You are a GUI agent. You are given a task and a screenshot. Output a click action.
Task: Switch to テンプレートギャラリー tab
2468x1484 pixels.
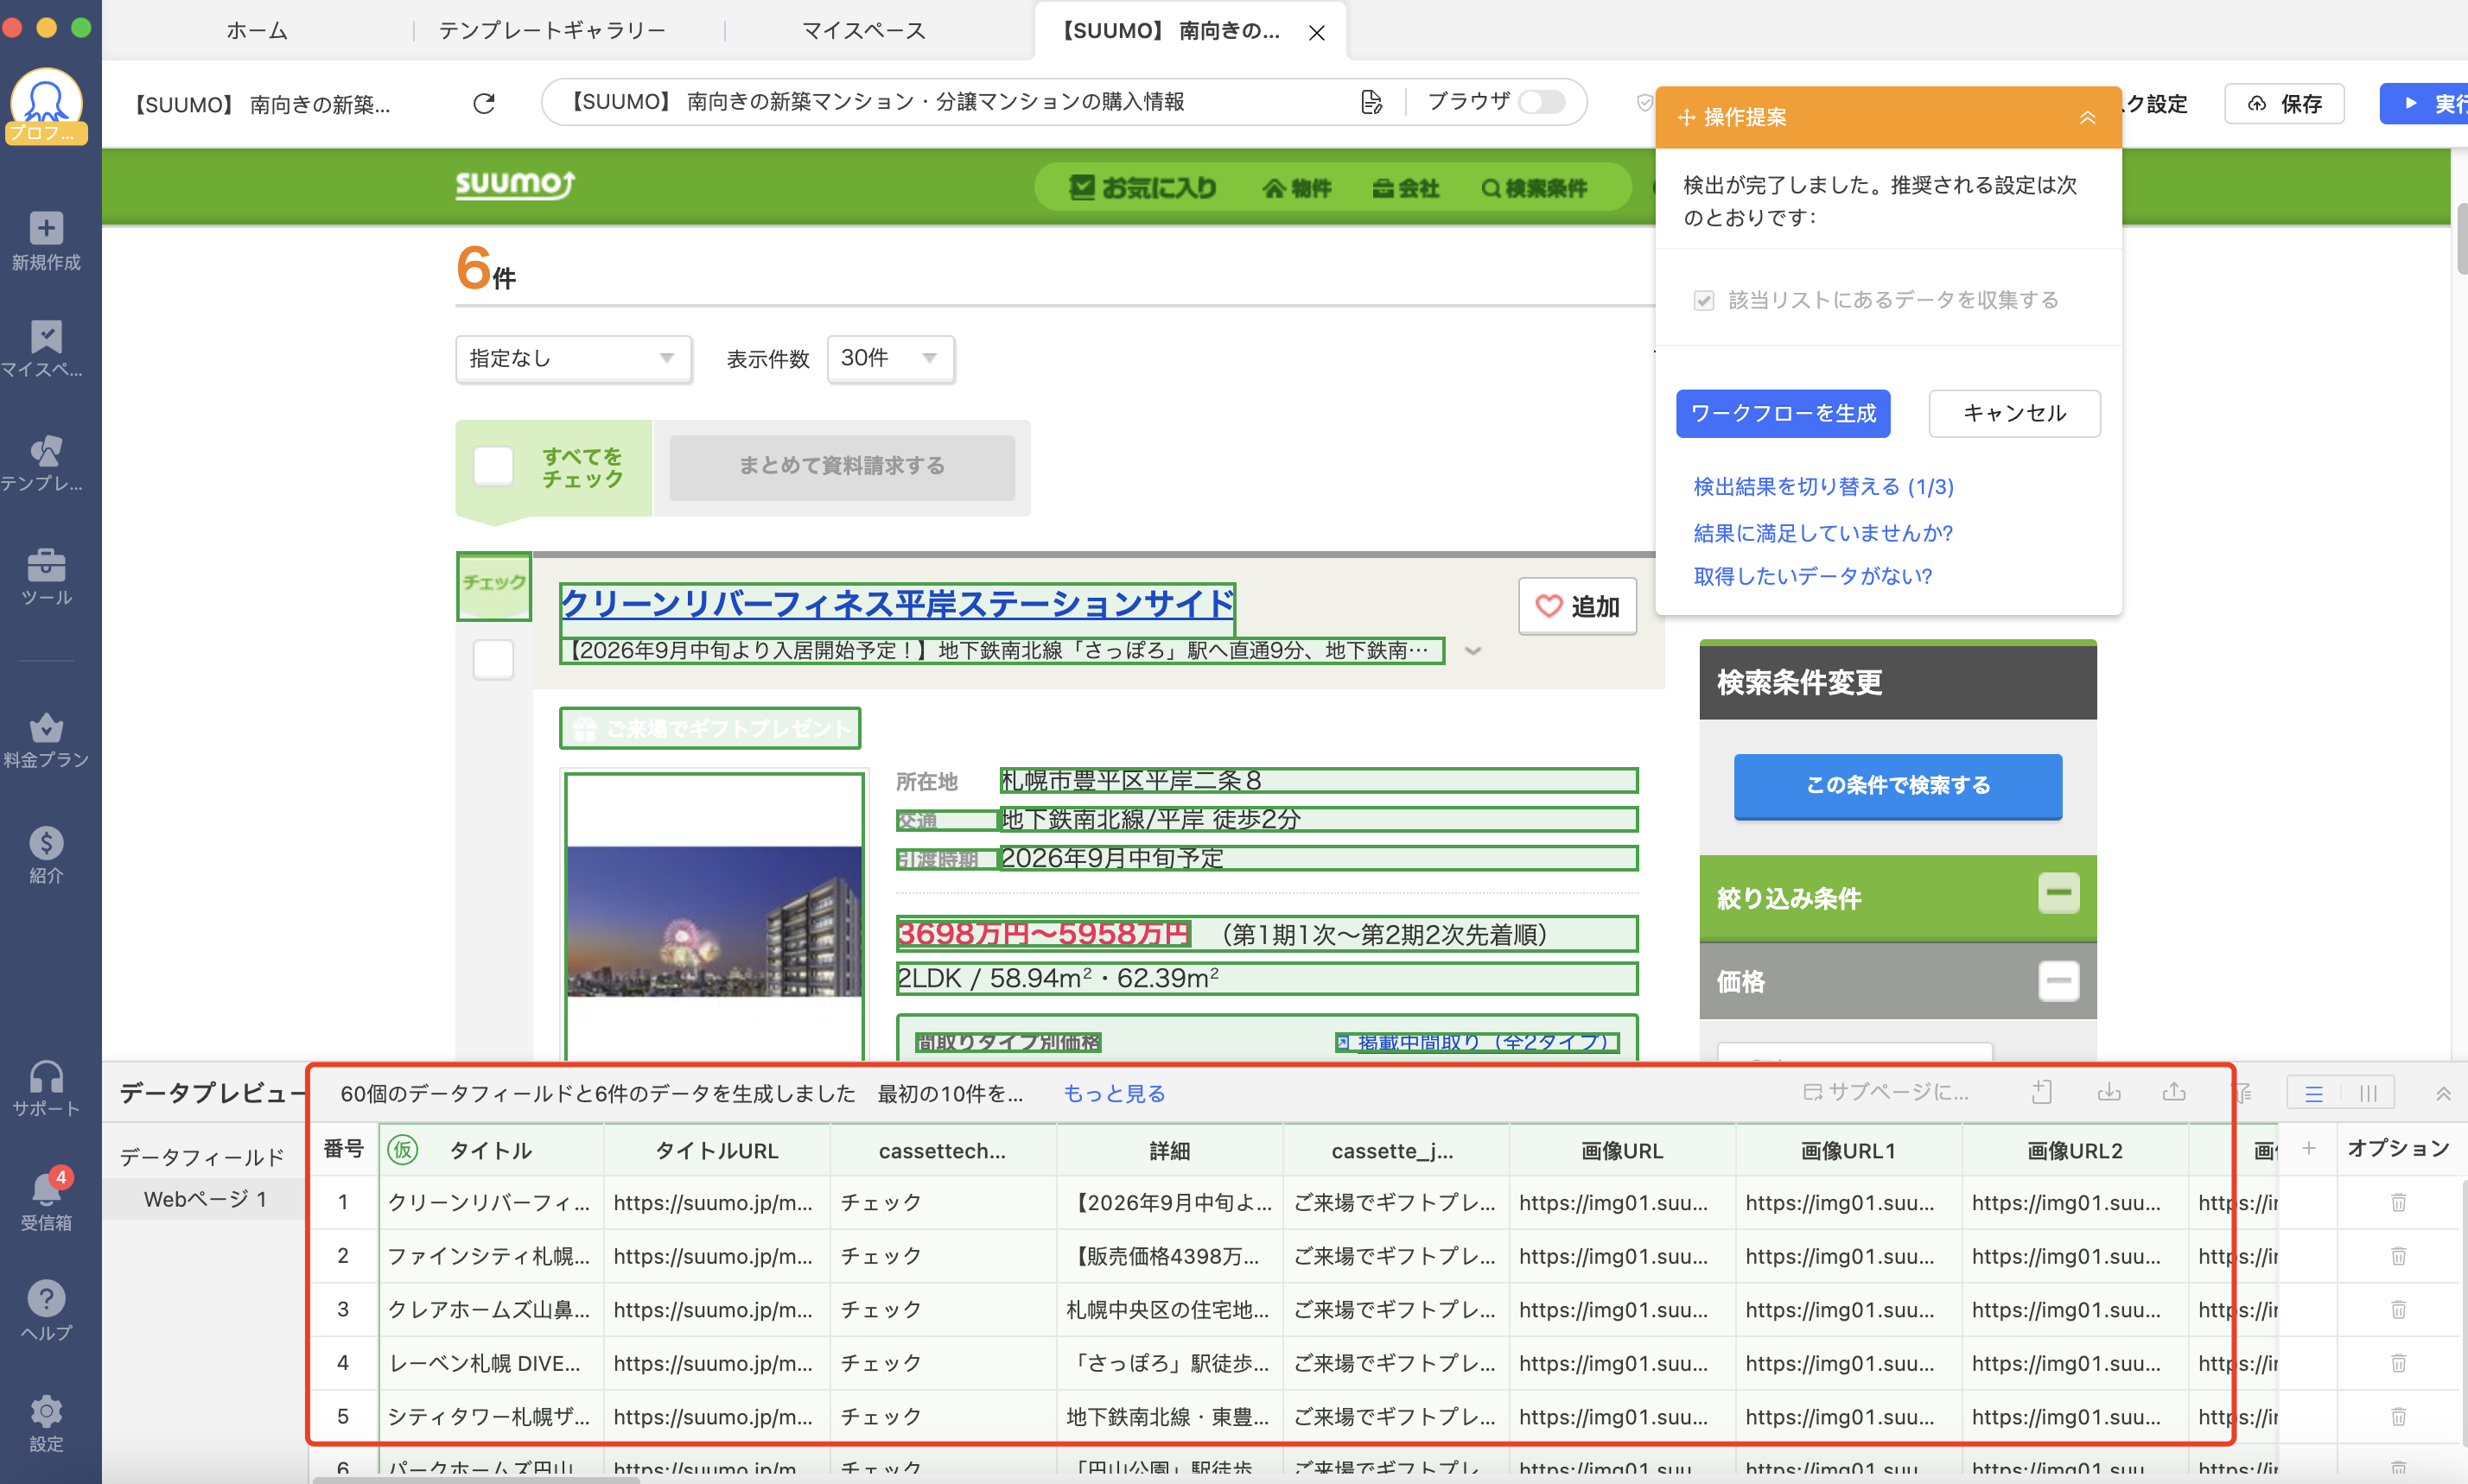(552, 31)
